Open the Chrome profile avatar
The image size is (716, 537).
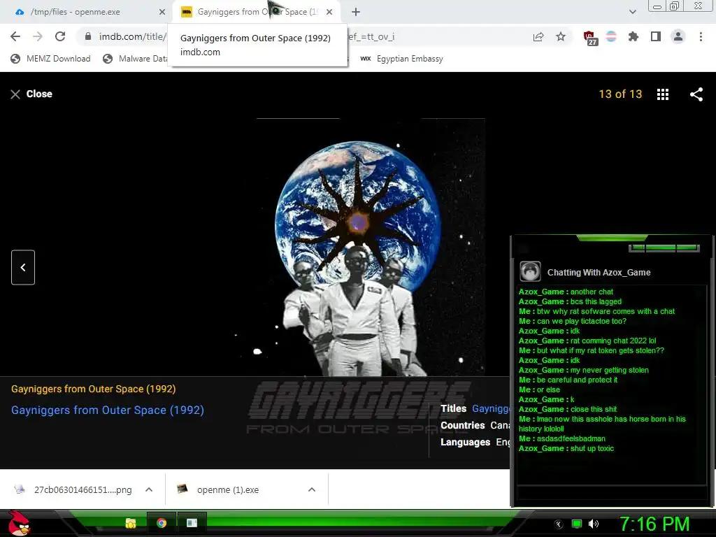pos(678,36)
